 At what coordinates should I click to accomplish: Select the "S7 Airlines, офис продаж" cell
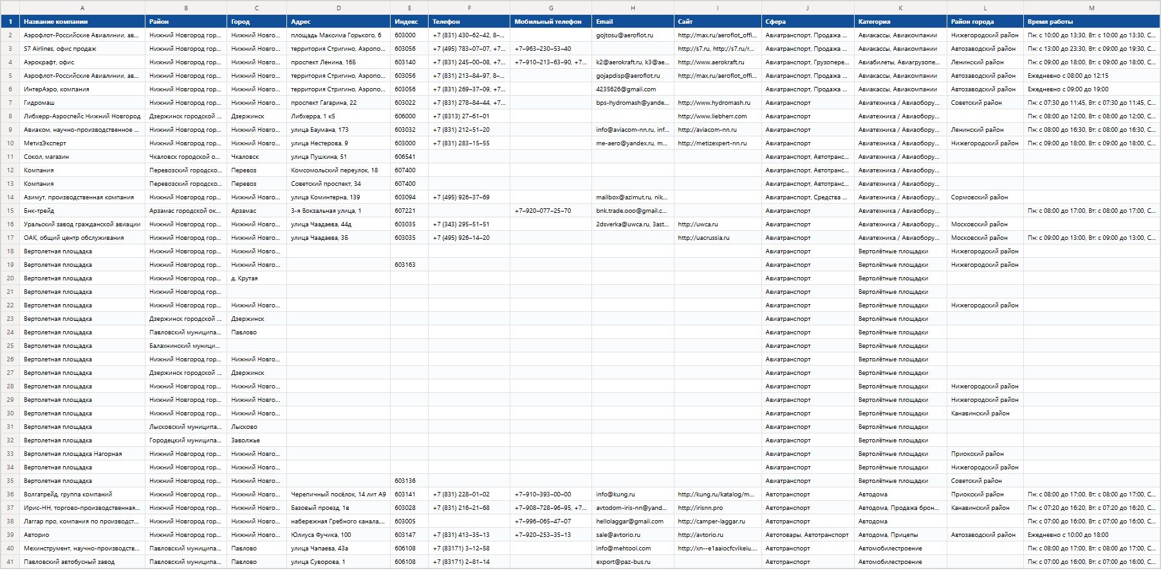[82, 49]
